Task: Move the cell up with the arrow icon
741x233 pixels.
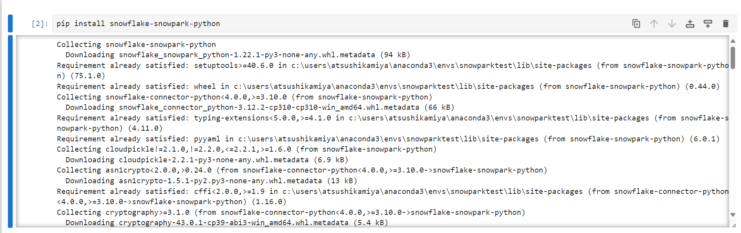Action: (654, 24)
